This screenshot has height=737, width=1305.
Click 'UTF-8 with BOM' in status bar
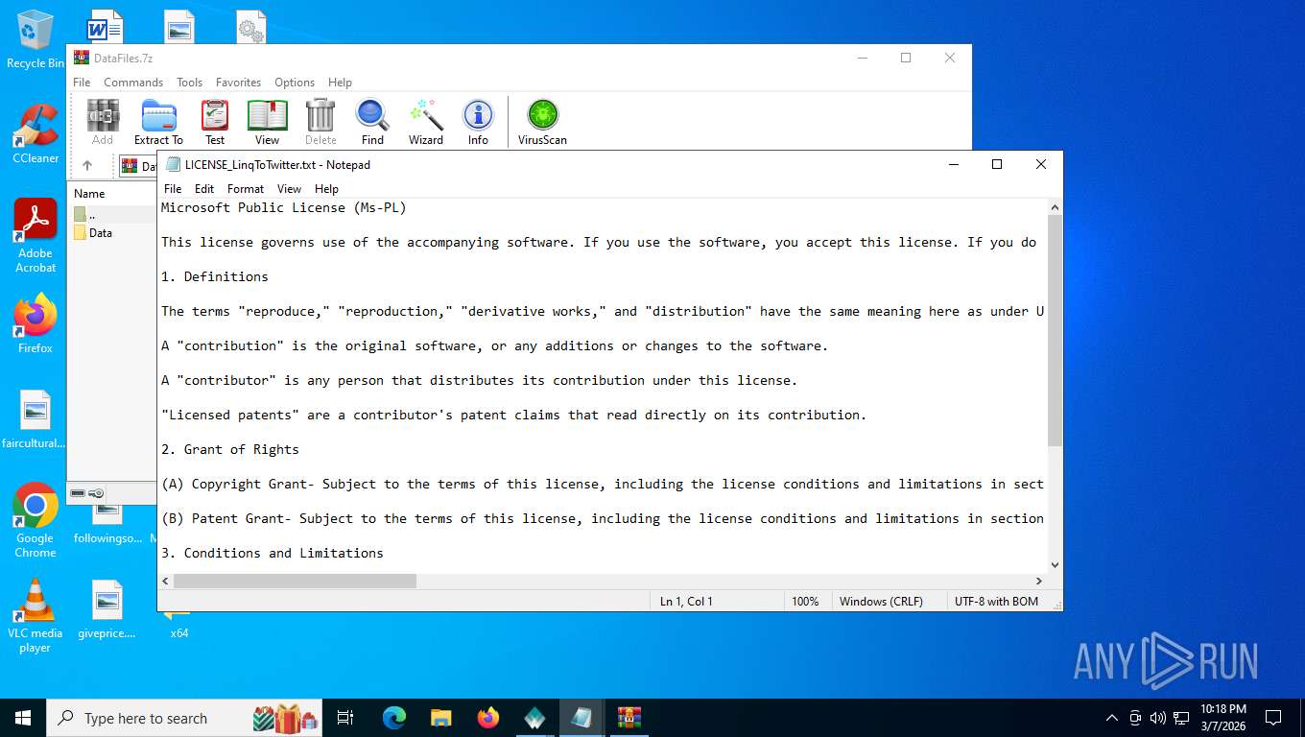pos(996,602)
